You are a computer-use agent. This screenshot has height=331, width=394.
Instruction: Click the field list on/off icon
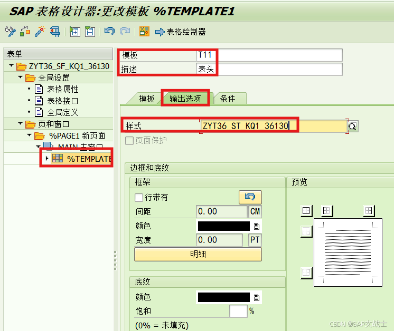click(x=145, y=32)
